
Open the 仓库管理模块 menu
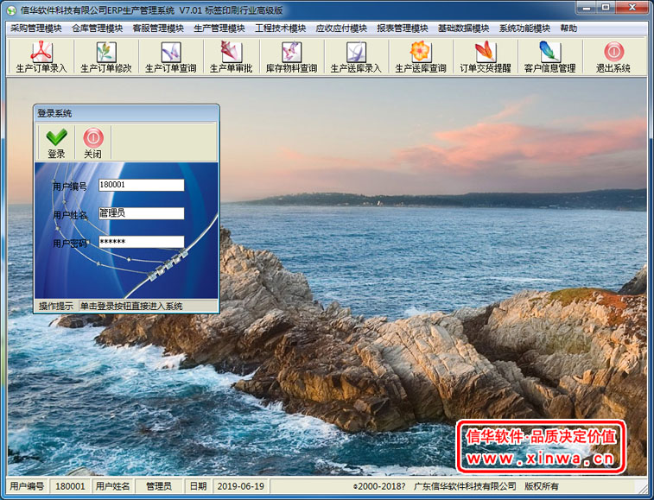[x=97, y=28]
